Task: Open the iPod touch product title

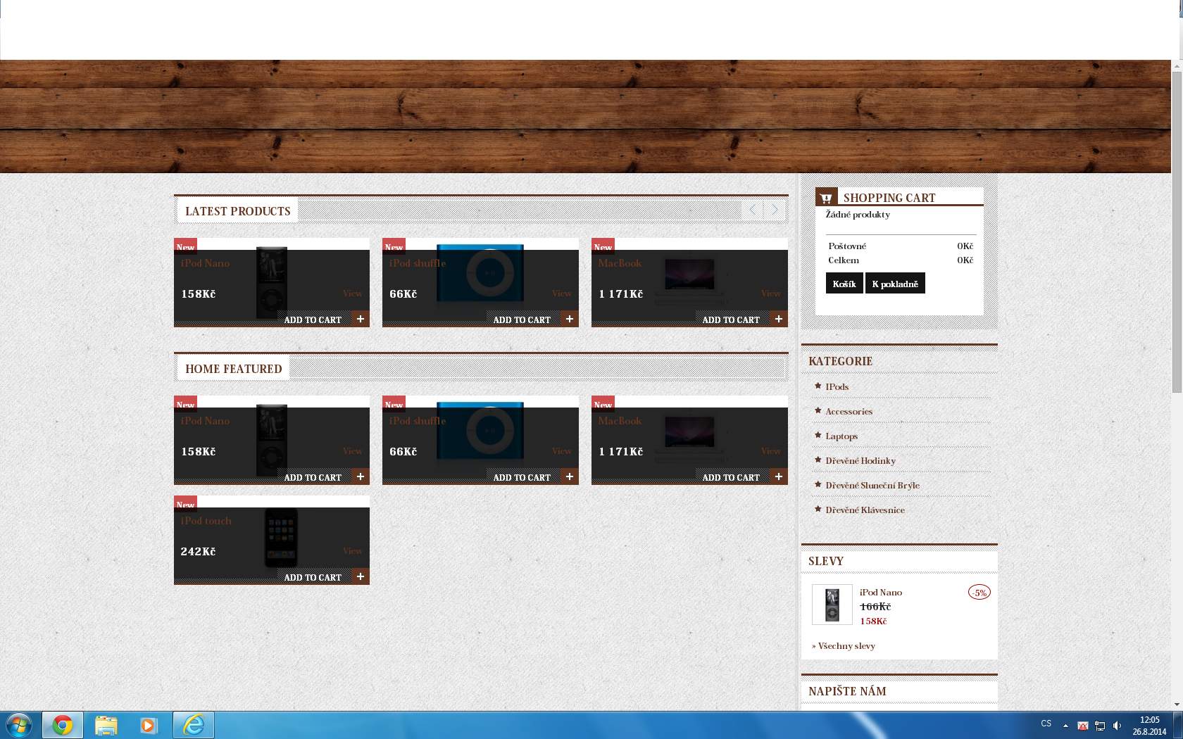Action: (206, 521)
